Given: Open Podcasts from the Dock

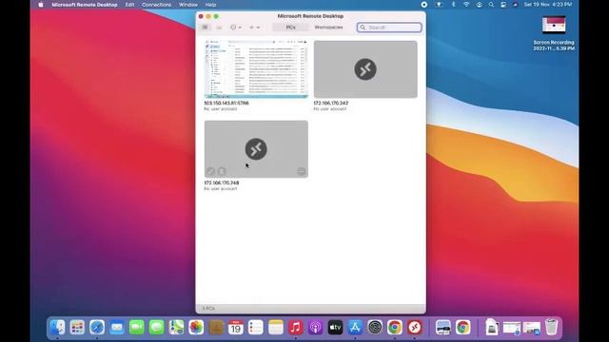Looking at the screenshot, I should click(x=315, y=327).
